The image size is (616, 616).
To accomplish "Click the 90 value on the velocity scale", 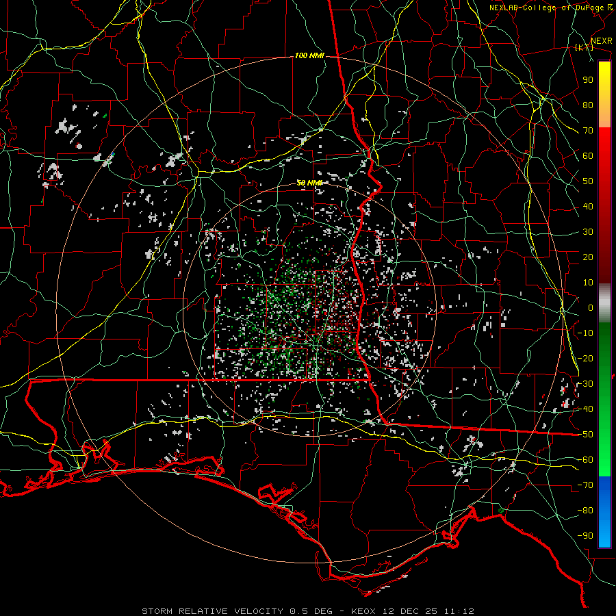I will (588, 80).
